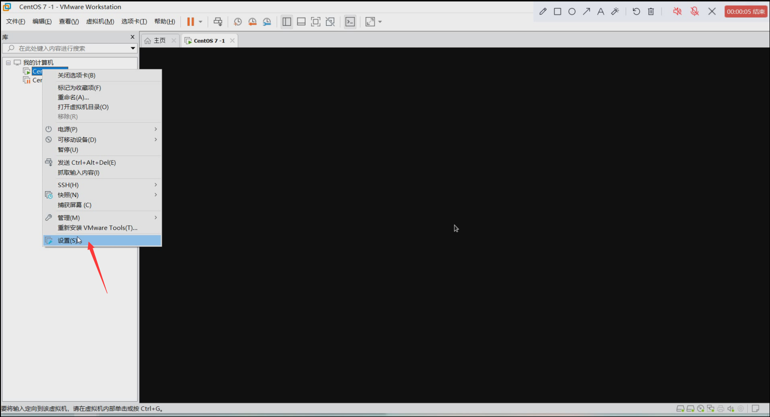Toggle the console view toolbar icon
This screenshot has width=770, height=417.
[x=350, y=22]
